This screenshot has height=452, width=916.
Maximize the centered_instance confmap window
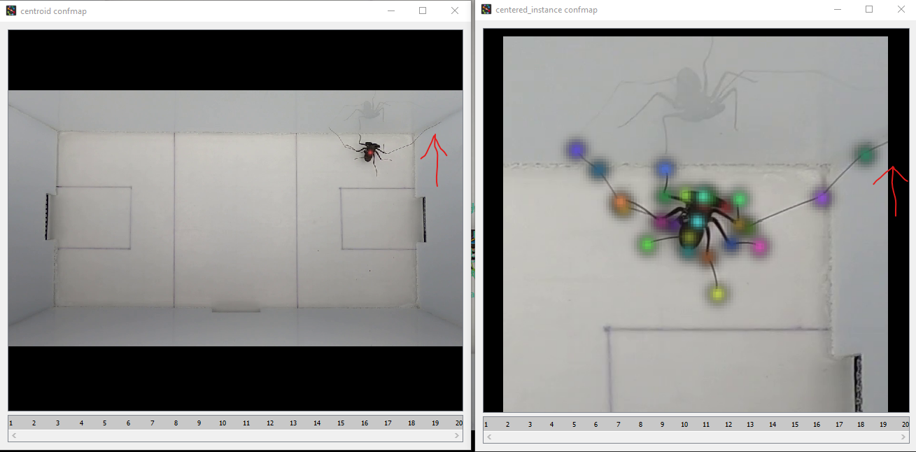tap(869, 9)
